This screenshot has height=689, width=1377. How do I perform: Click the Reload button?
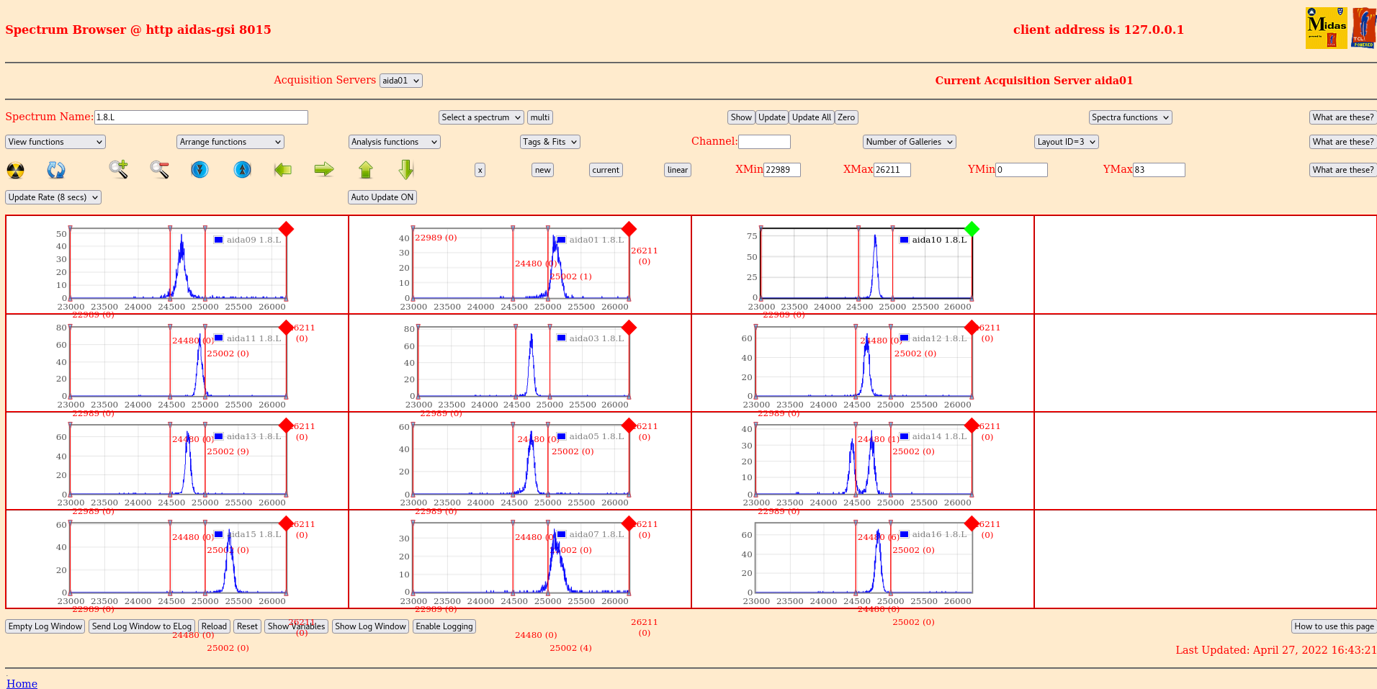pos(214,626)
